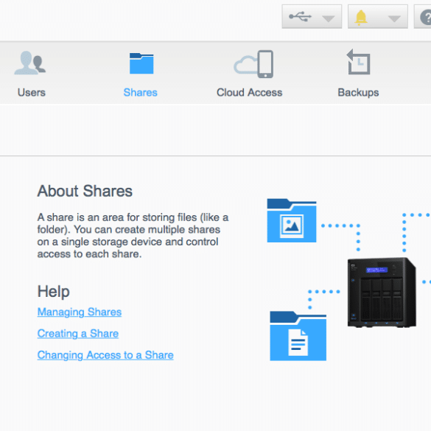Go to the Backups label
This screenshot has width=431, height=431.
[x=358, y=93]
